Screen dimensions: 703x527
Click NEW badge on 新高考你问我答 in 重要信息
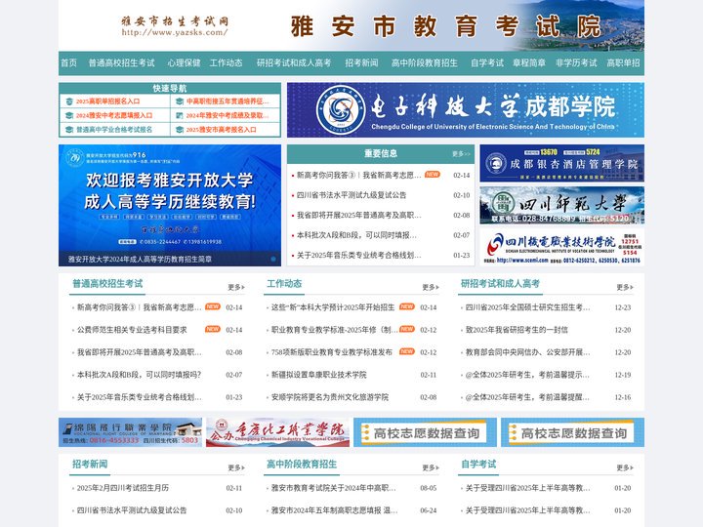pyautogui.click(x=433, y=175)
